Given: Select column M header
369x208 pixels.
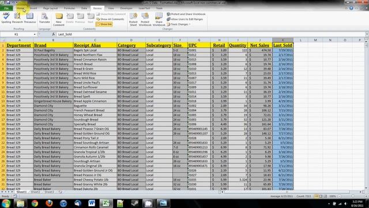Looking at the screenshot, I should (315, 40).
